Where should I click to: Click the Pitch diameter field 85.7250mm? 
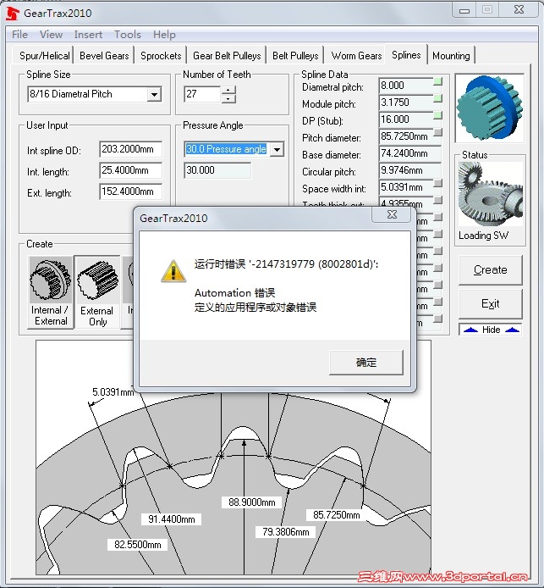point(406,136)
